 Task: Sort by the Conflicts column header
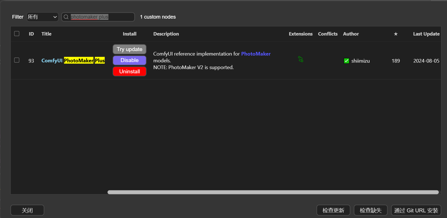point(328,34)
